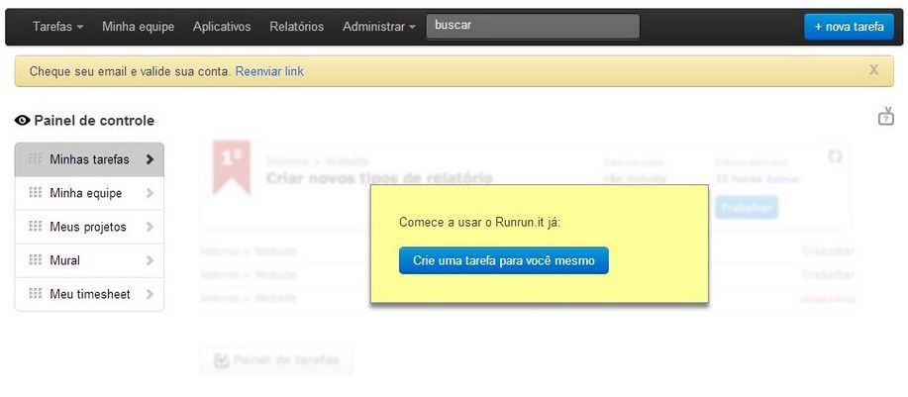908x397 pixels.
Task: Click the grip icon beside Meu timesheet
Action: pos(36,293)
